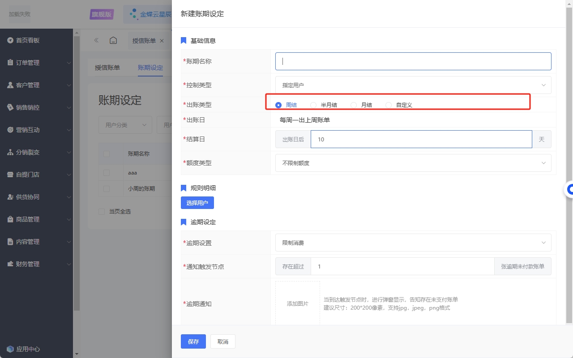Check the table header select-all checkbox

pyautogui.click(x=107, y=153)
